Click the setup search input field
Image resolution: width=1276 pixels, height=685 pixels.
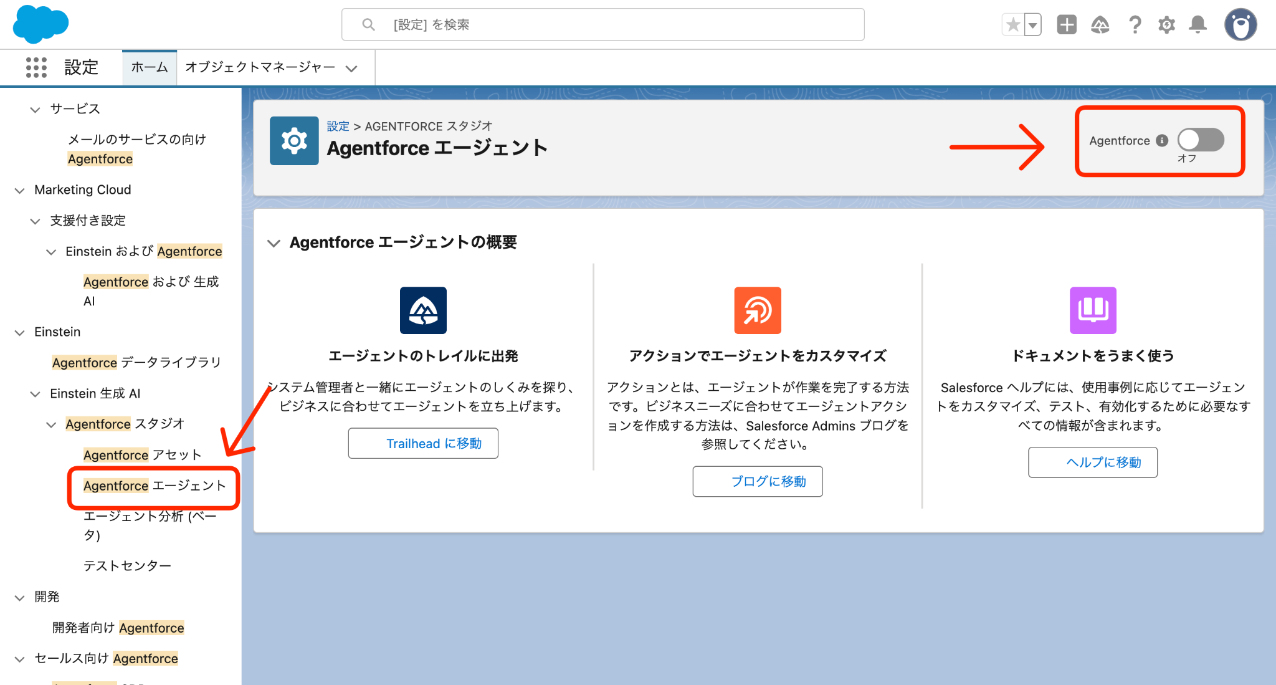coord(602,25)
